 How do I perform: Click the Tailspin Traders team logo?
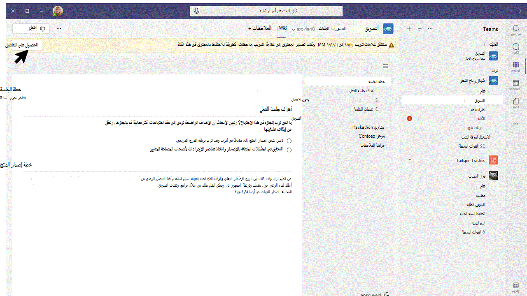pyautogui.click(x=493, y=160)
